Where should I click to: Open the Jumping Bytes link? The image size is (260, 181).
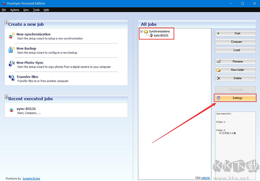pyautogui.click(x=31, y=179)
